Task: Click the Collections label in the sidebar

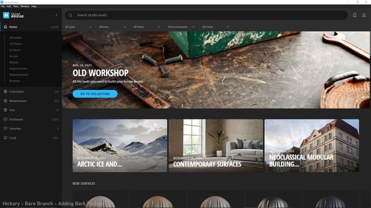Action: pyautogui.click(x=16, y=91)
